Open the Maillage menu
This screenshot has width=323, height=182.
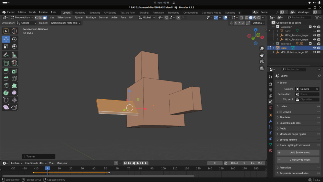91,17
